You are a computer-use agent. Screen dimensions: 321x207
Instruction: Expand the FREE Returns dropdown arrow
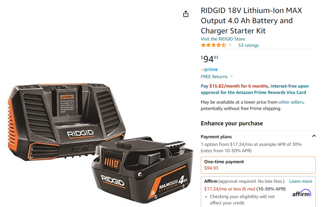click(x=232, y=77)
